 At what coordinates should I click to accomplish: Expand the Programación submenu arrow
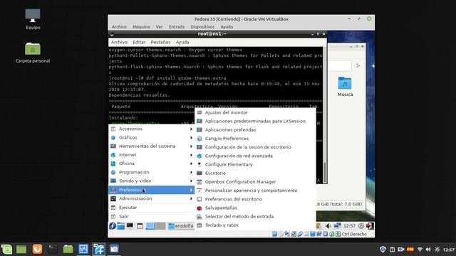coord(191,172)
